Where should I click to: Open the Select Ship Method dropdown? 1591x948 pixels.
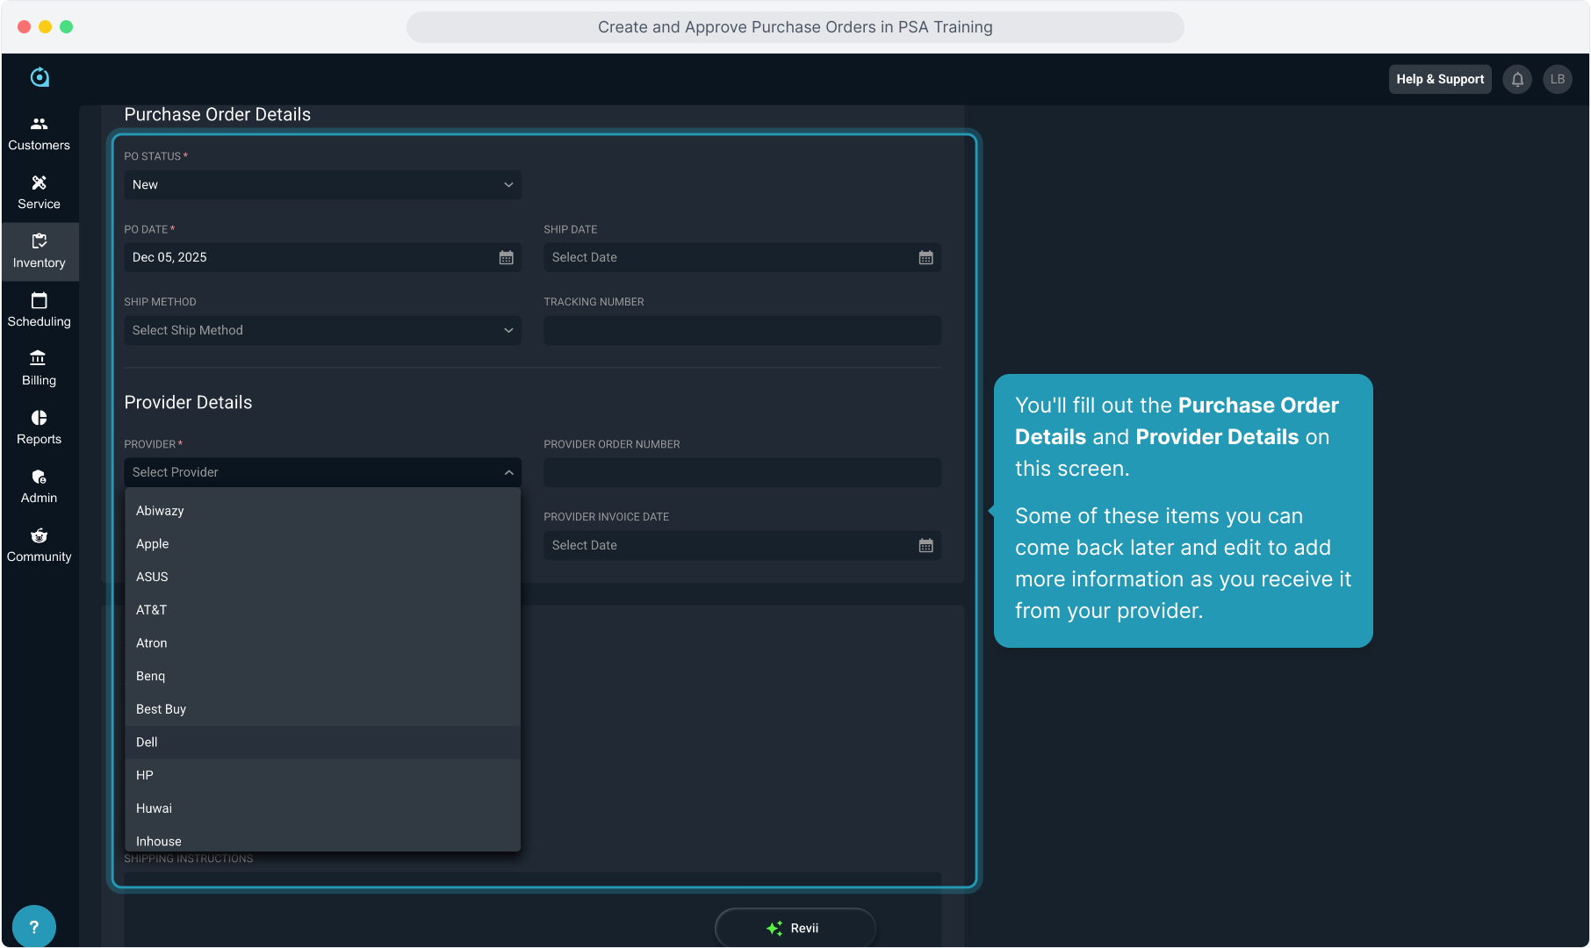click(322, 330)
